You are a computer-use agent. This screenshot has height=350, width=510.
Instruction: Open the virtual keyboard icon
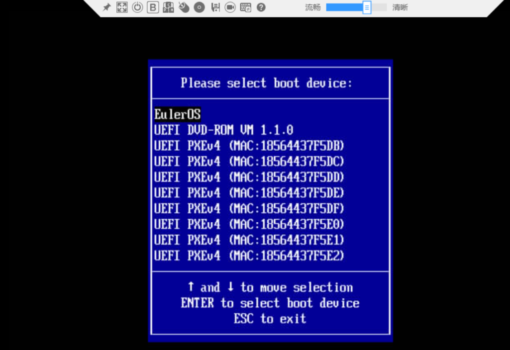246,7
